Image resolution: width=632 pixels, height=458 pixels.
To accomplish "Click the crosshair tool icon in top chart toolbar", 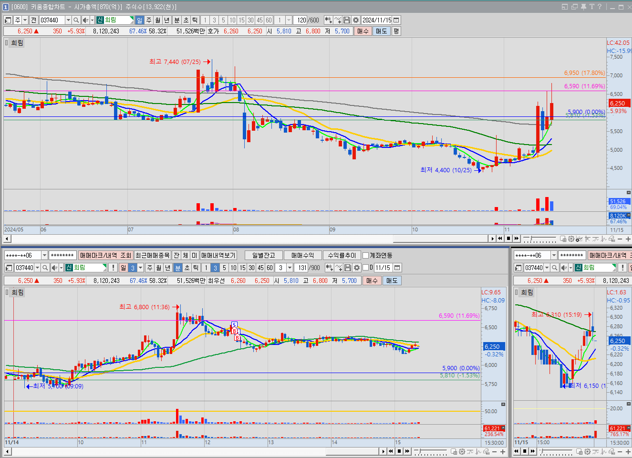I will pyautogui.click(x=338, y=20).
